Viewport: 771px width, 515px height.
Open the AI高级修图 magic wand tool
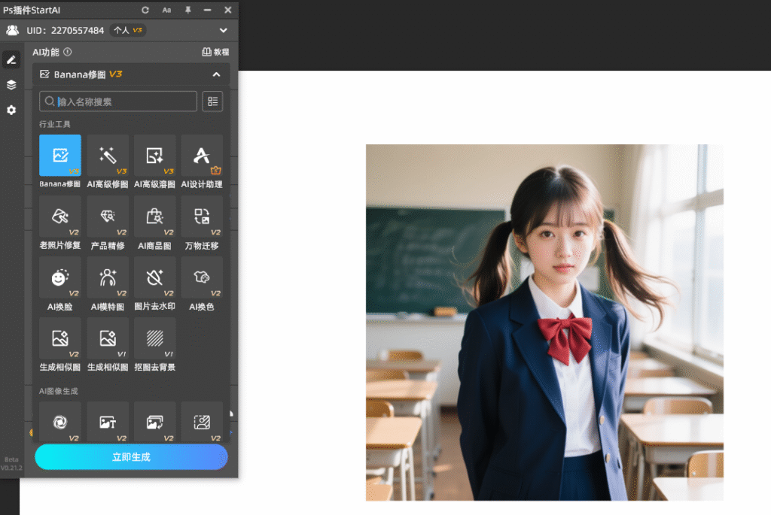click(x=108, y=156)
